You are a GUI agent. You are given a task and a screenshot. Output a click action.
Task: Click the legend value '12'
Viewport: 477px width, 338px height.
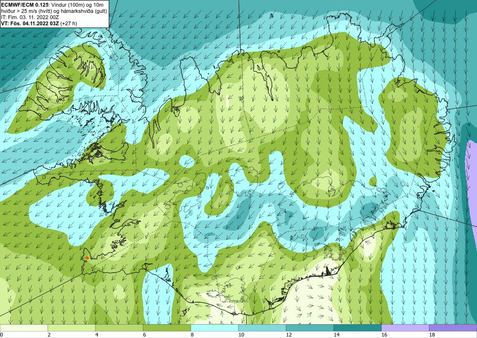point(289,335)
